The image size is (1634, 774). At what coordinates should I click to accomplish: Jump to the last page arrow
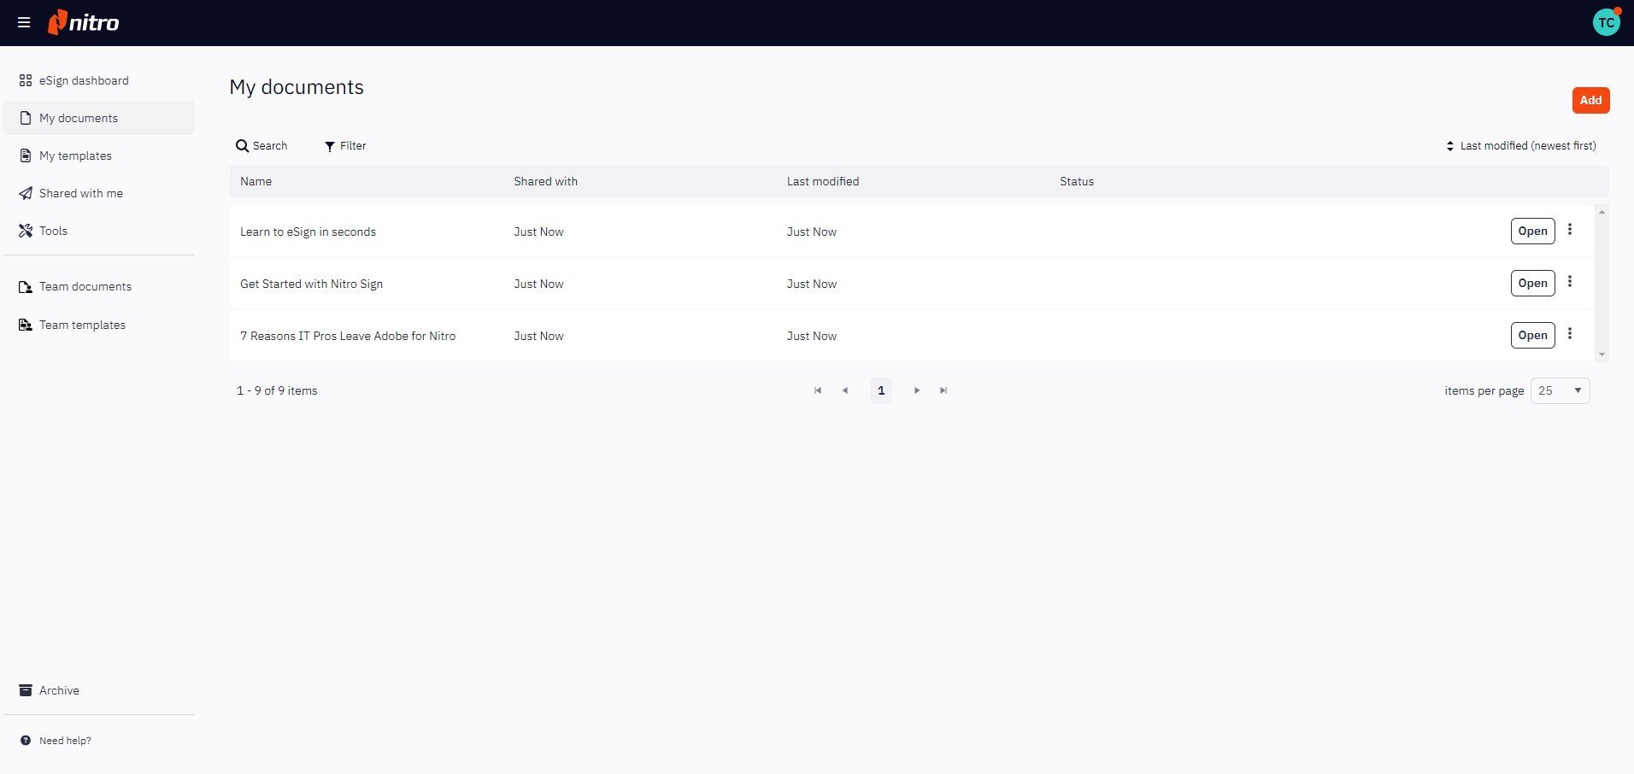click(943, 390)
